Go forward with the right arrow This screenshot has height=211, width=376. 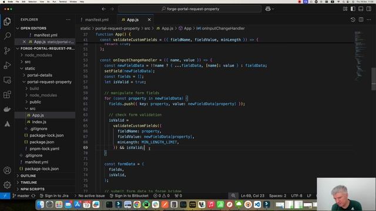(x=112, y=9)
